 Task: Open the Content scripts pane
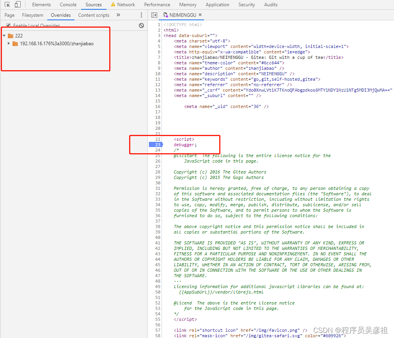point(94,15)
